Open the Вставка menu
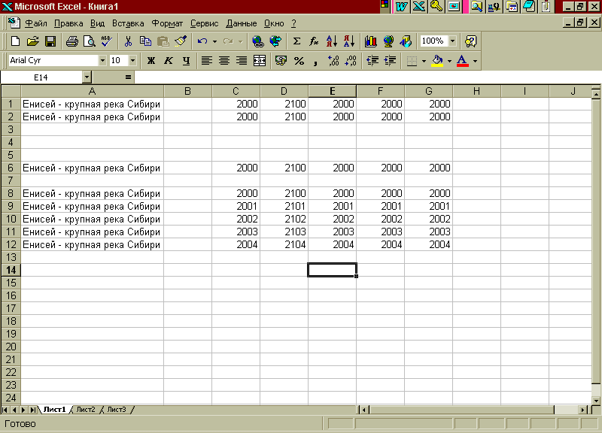The image size is (602, 433). click(128, 23)
